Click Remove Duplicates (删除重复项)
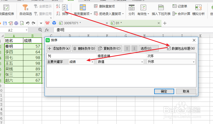The height and width of the screenshot is (124, 213). pyautogui.click(x=104, y=6)
